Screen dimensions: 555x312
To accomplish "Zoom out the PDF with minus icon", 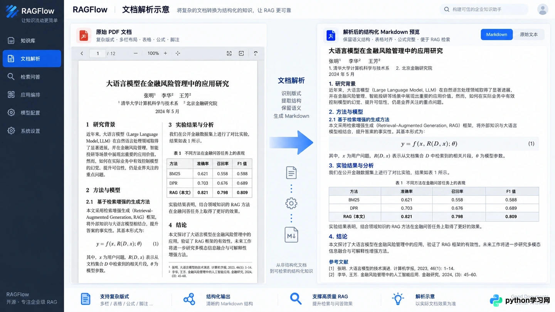I will coord(136,53).
